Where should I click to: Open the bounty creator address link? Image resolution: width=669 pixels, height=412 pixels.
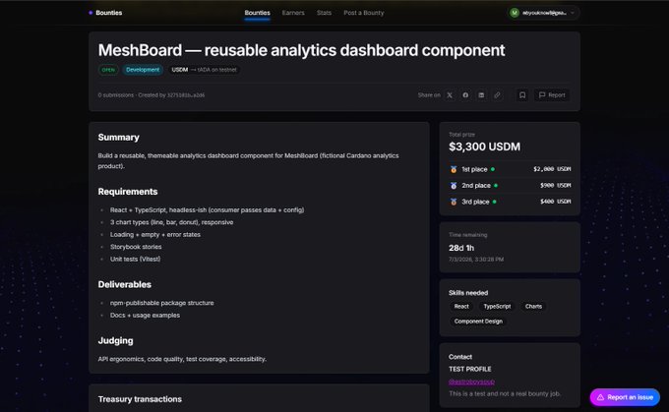pos(186,95)
